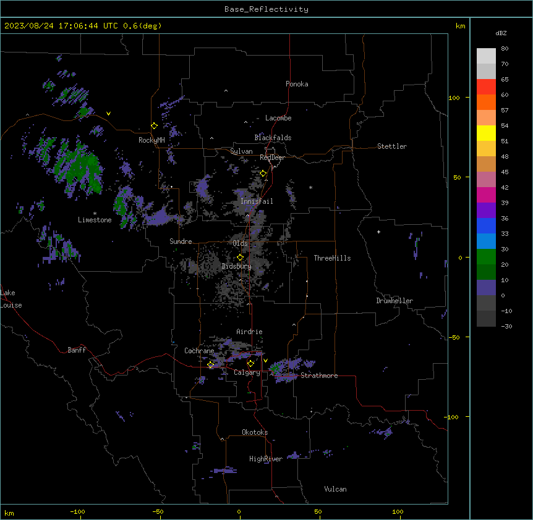Click the Ponoka city label
533x520 pixels.
coord(297,84)
